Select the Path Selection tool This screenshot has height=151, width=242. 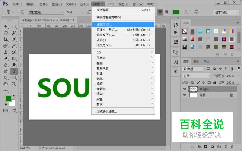pyautogui.click(x=6, y=78)
